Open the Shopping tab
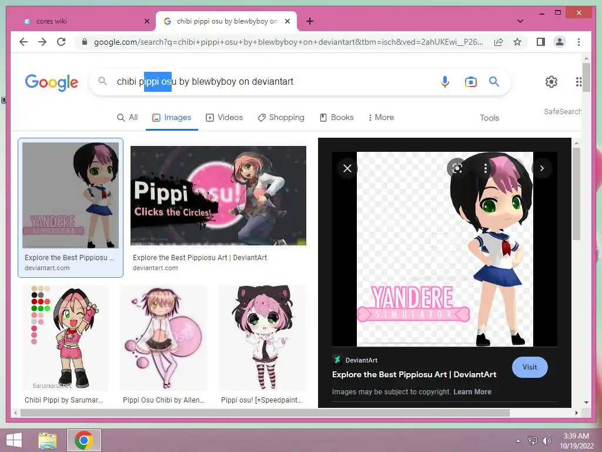602x452 pixels. click(281, 118)
